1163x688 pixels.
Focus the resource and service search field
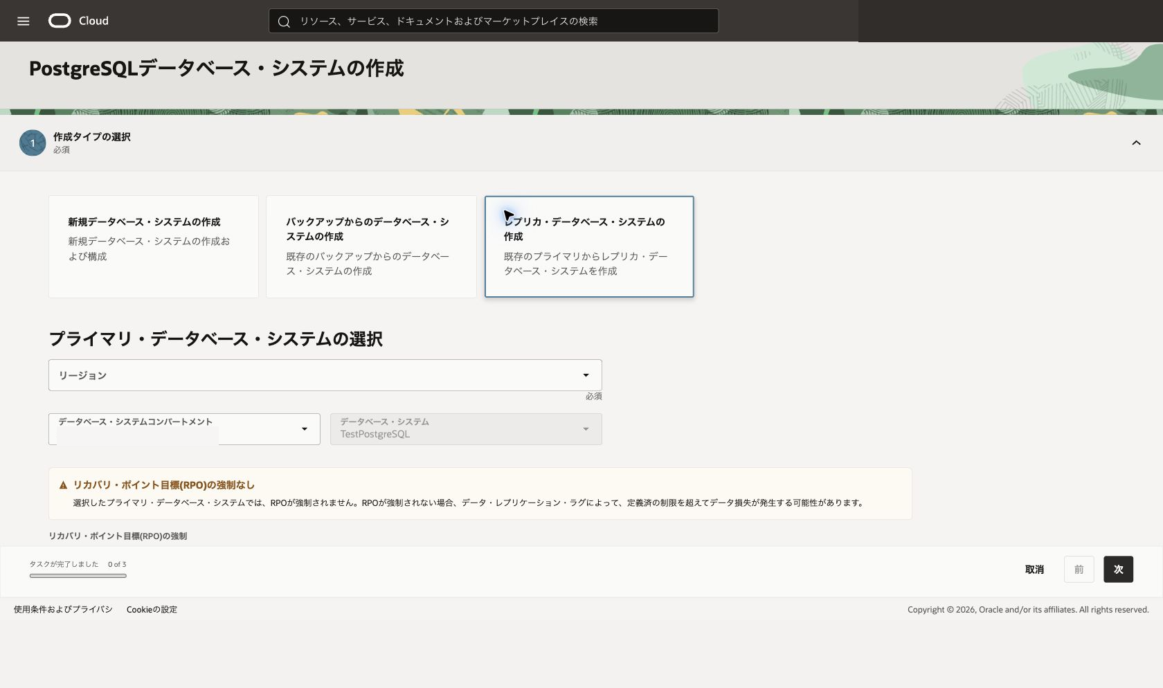494,21
